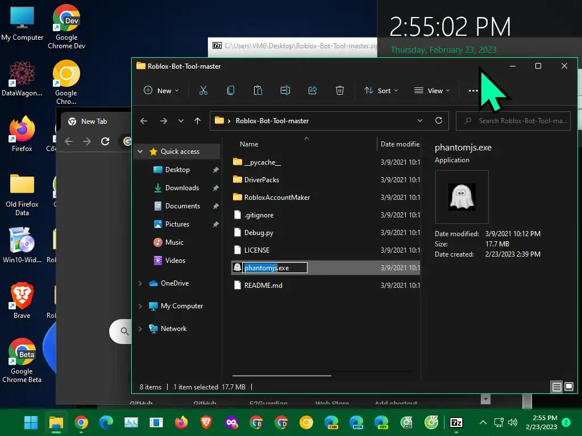Open Old Firefox Data folder on desktop

pos(22,195)
